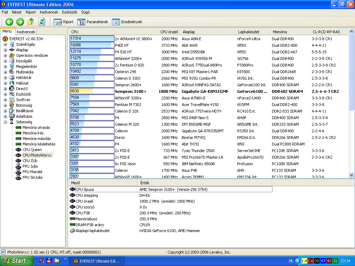Screen dimensions: 355x266
Task: Go up one level with folder arrow icon
Action: coord(31,22)
